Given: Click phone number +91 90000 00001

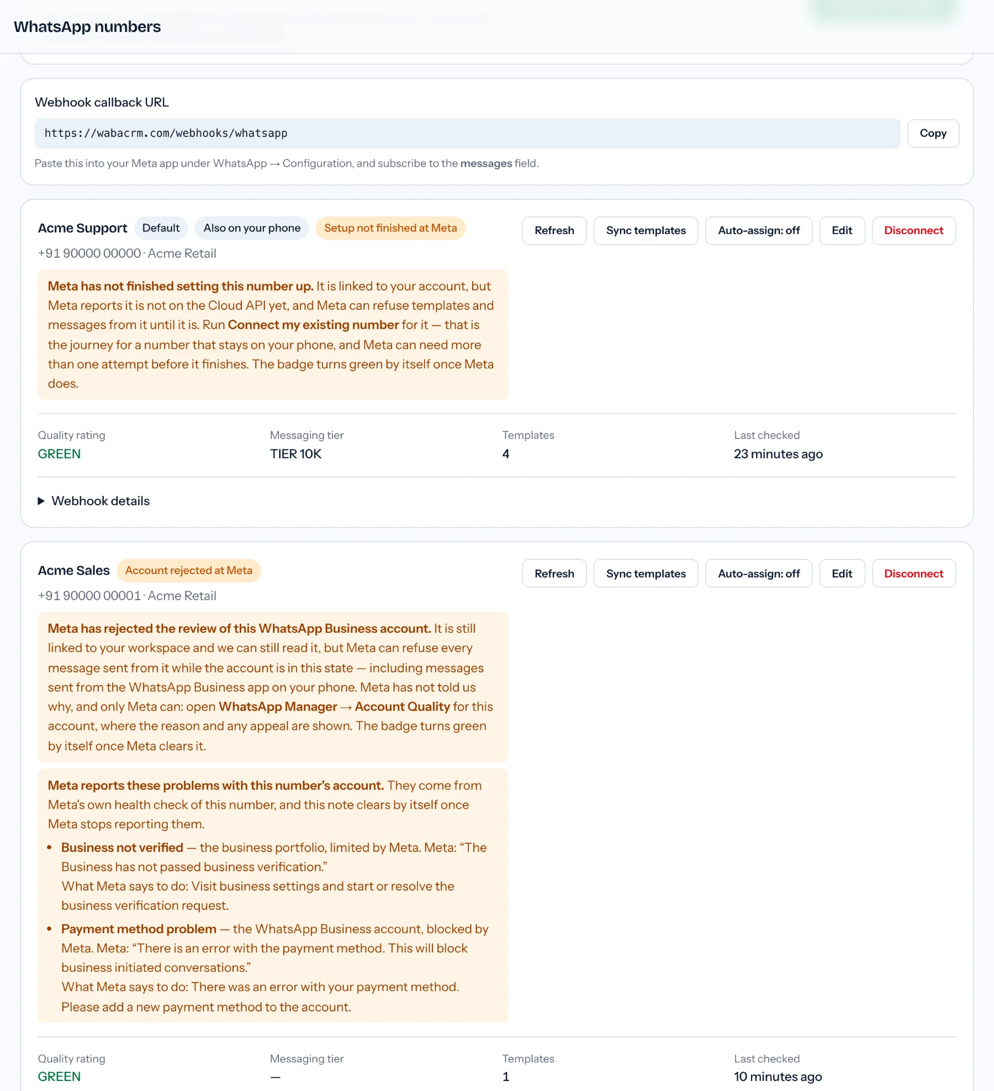Looking at the screenshot, I should (x=89, y=596).
